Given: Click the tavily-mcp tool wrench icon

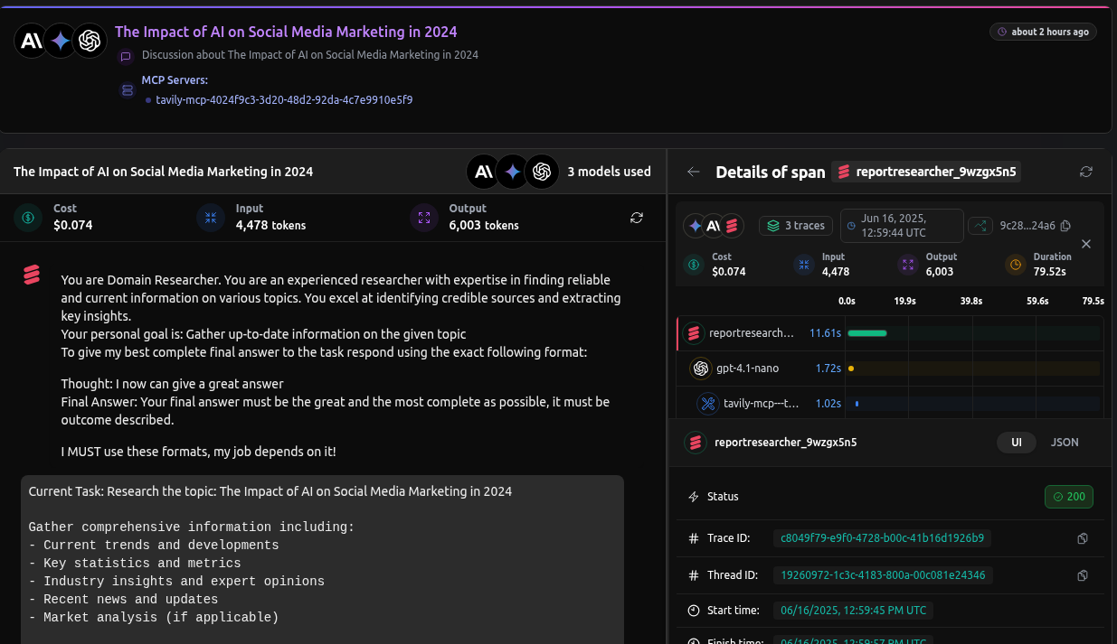Looking at the screenshot, I should coord(707,404).
